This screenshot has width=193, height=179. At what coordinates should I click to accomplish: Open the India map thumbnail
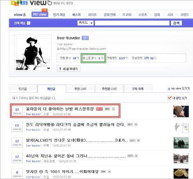click(181, 127)
